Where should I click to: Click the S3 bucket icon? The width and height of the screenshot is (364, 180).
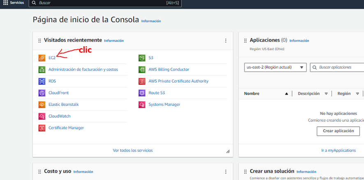coord(142,58)
